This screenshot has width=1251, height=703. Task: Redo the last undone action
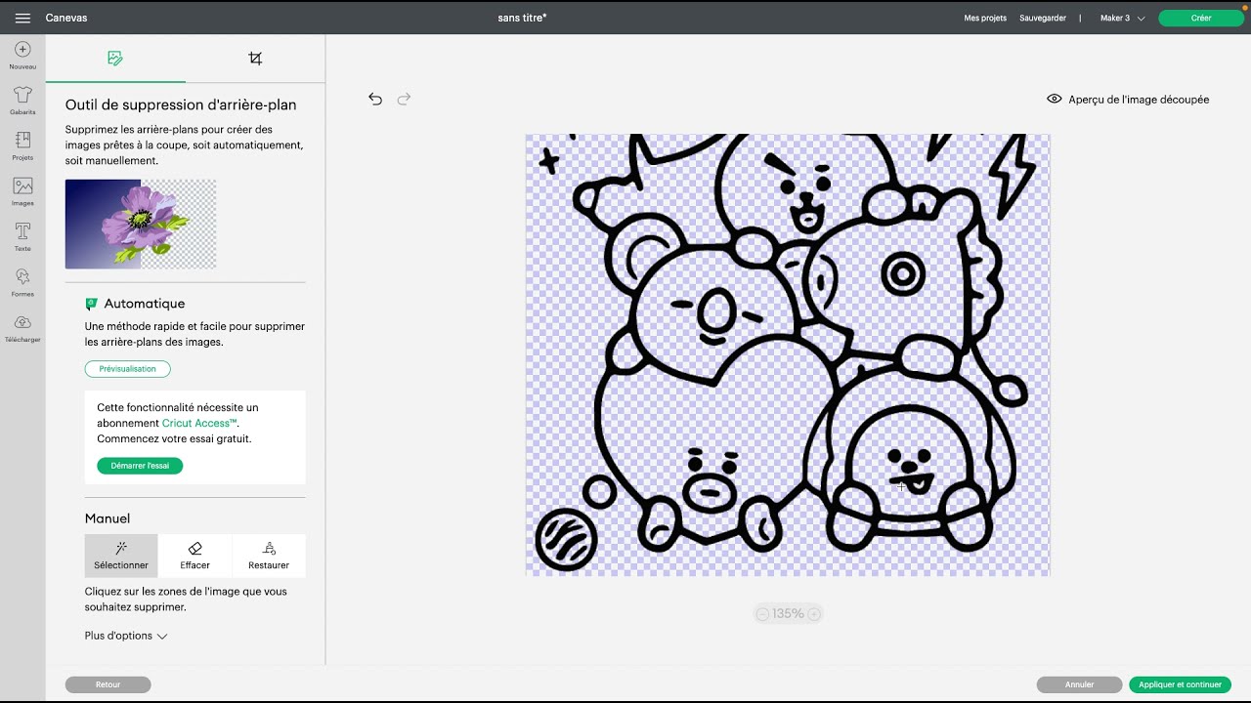coord(404,99)
